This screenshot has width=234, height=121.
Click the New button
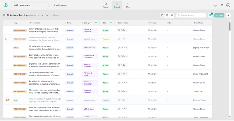219,15
